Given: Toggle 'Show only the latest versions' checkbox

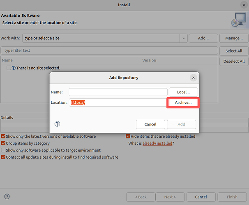Looking at the screenshot, I should coord(3,136).
